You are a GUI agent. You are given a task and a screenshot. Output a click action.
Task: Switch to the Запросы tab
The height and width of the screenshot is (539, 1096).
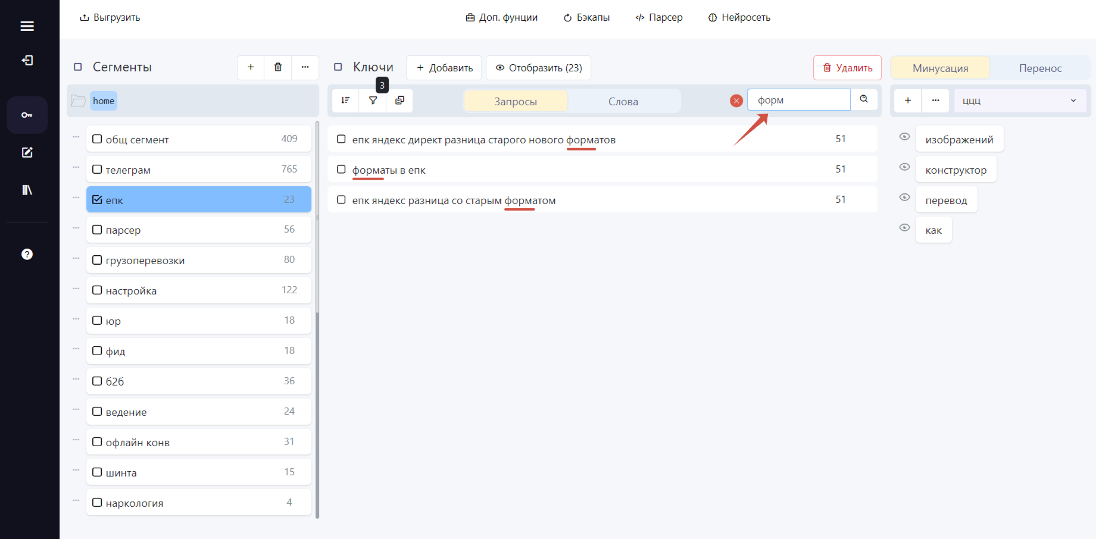(x=516, y=101)
